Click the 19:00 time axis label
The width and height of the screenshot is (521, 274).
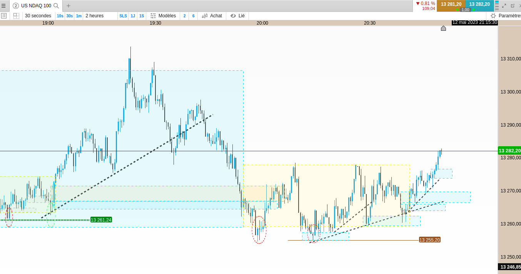point(48,23)
